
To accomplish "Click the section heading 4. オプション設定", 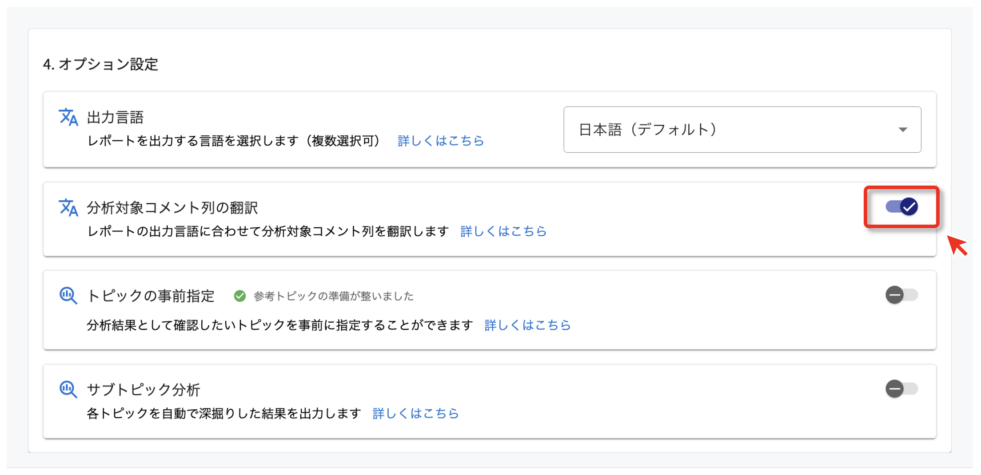I will coord(100,64).
